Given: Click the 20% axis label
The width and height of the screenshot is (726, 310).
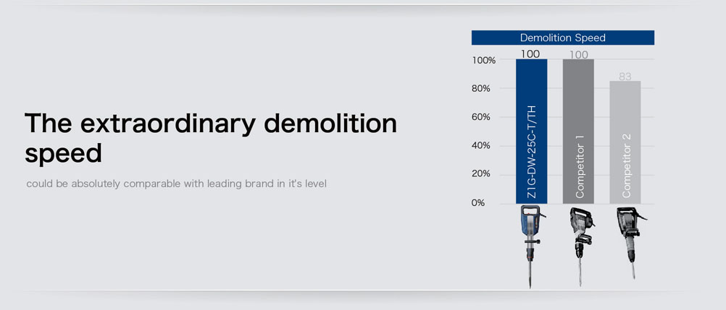Looking at the screenshot, I should pyautogui.click(x=481, y=174).
